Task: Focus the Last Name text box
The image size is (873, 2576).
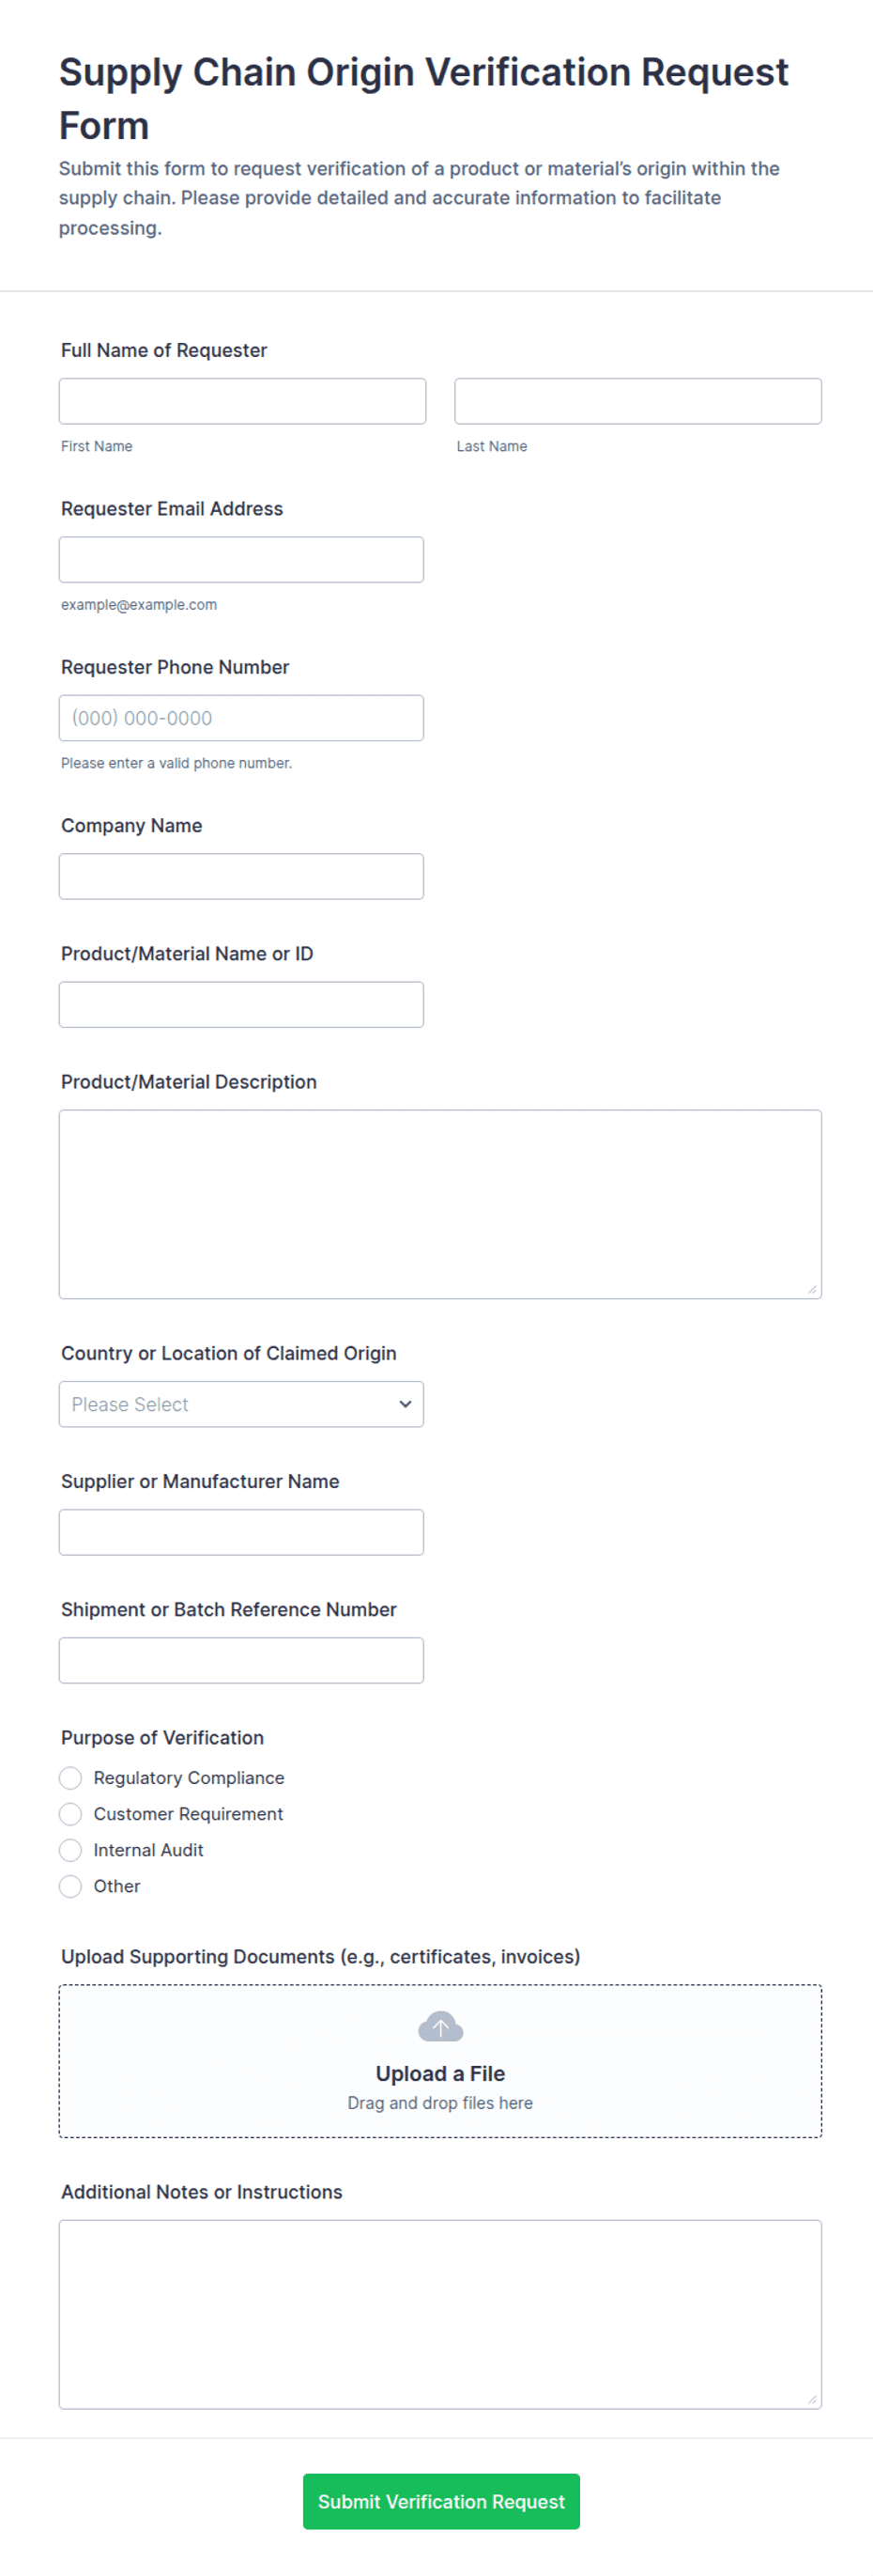Action: [x=637, y=401]
